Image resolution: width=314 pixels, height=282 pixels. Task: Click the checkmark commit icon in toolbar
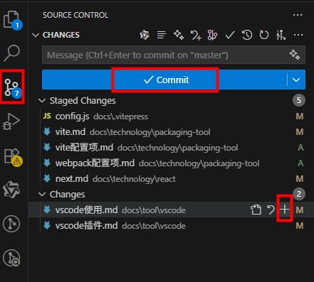pos(230,35)
